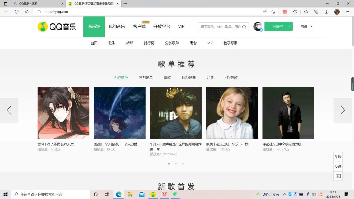Viewport: 354px width, 199px height.
Task: Click 反馈 side button
Action: (x=338, y=166)
